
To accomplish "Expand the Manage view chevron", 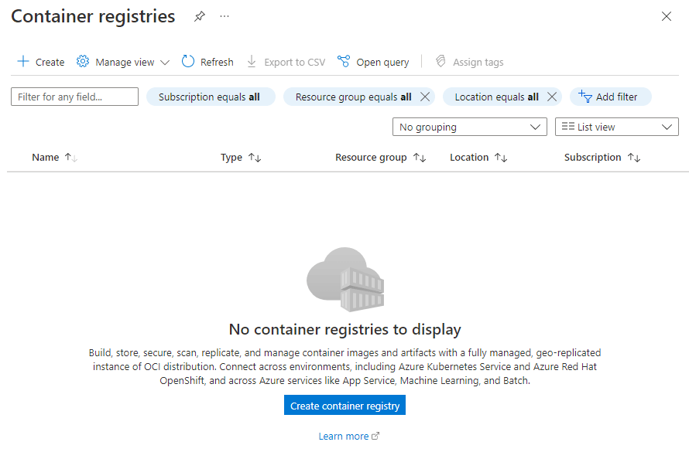I will pos(165,63).
